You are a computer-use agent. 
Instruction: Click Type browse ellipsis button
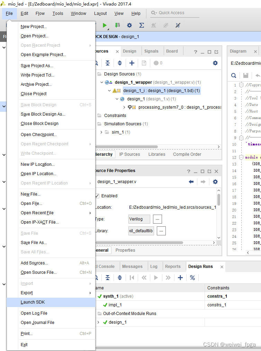[157, 219]
